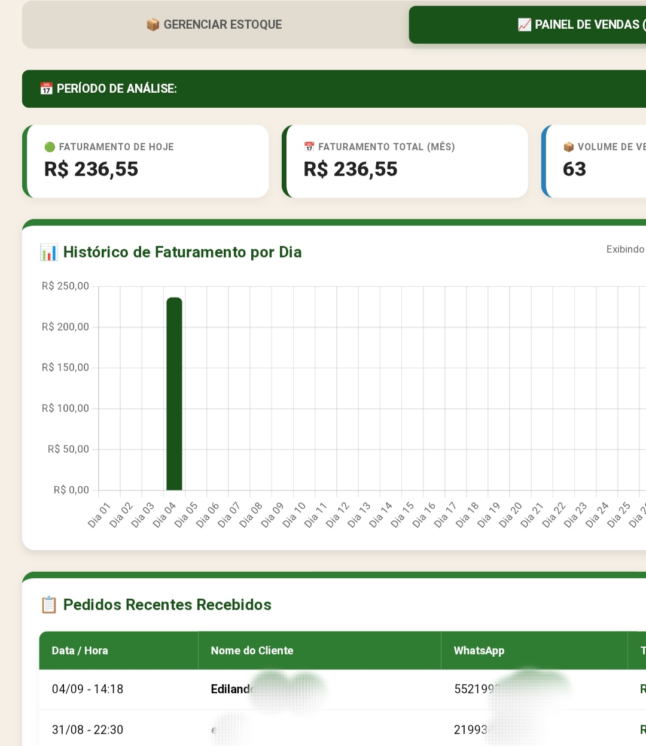Click the Histórico de Faturamento por Dia heading

tap(182, 252)
